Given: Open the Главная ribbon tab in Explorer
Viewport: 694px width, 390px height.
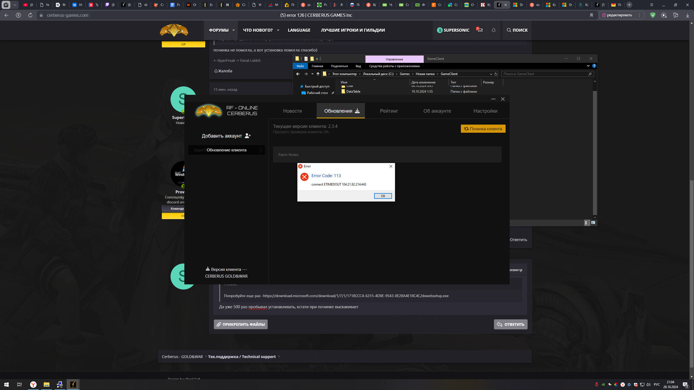Looking at the screenshot, I should 317,66.
